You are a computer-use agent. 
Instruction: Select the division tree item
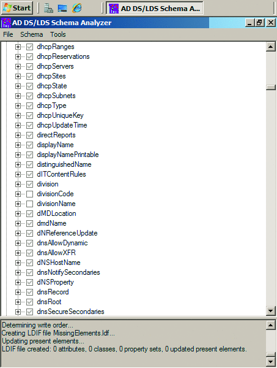[x=48, y=184]
